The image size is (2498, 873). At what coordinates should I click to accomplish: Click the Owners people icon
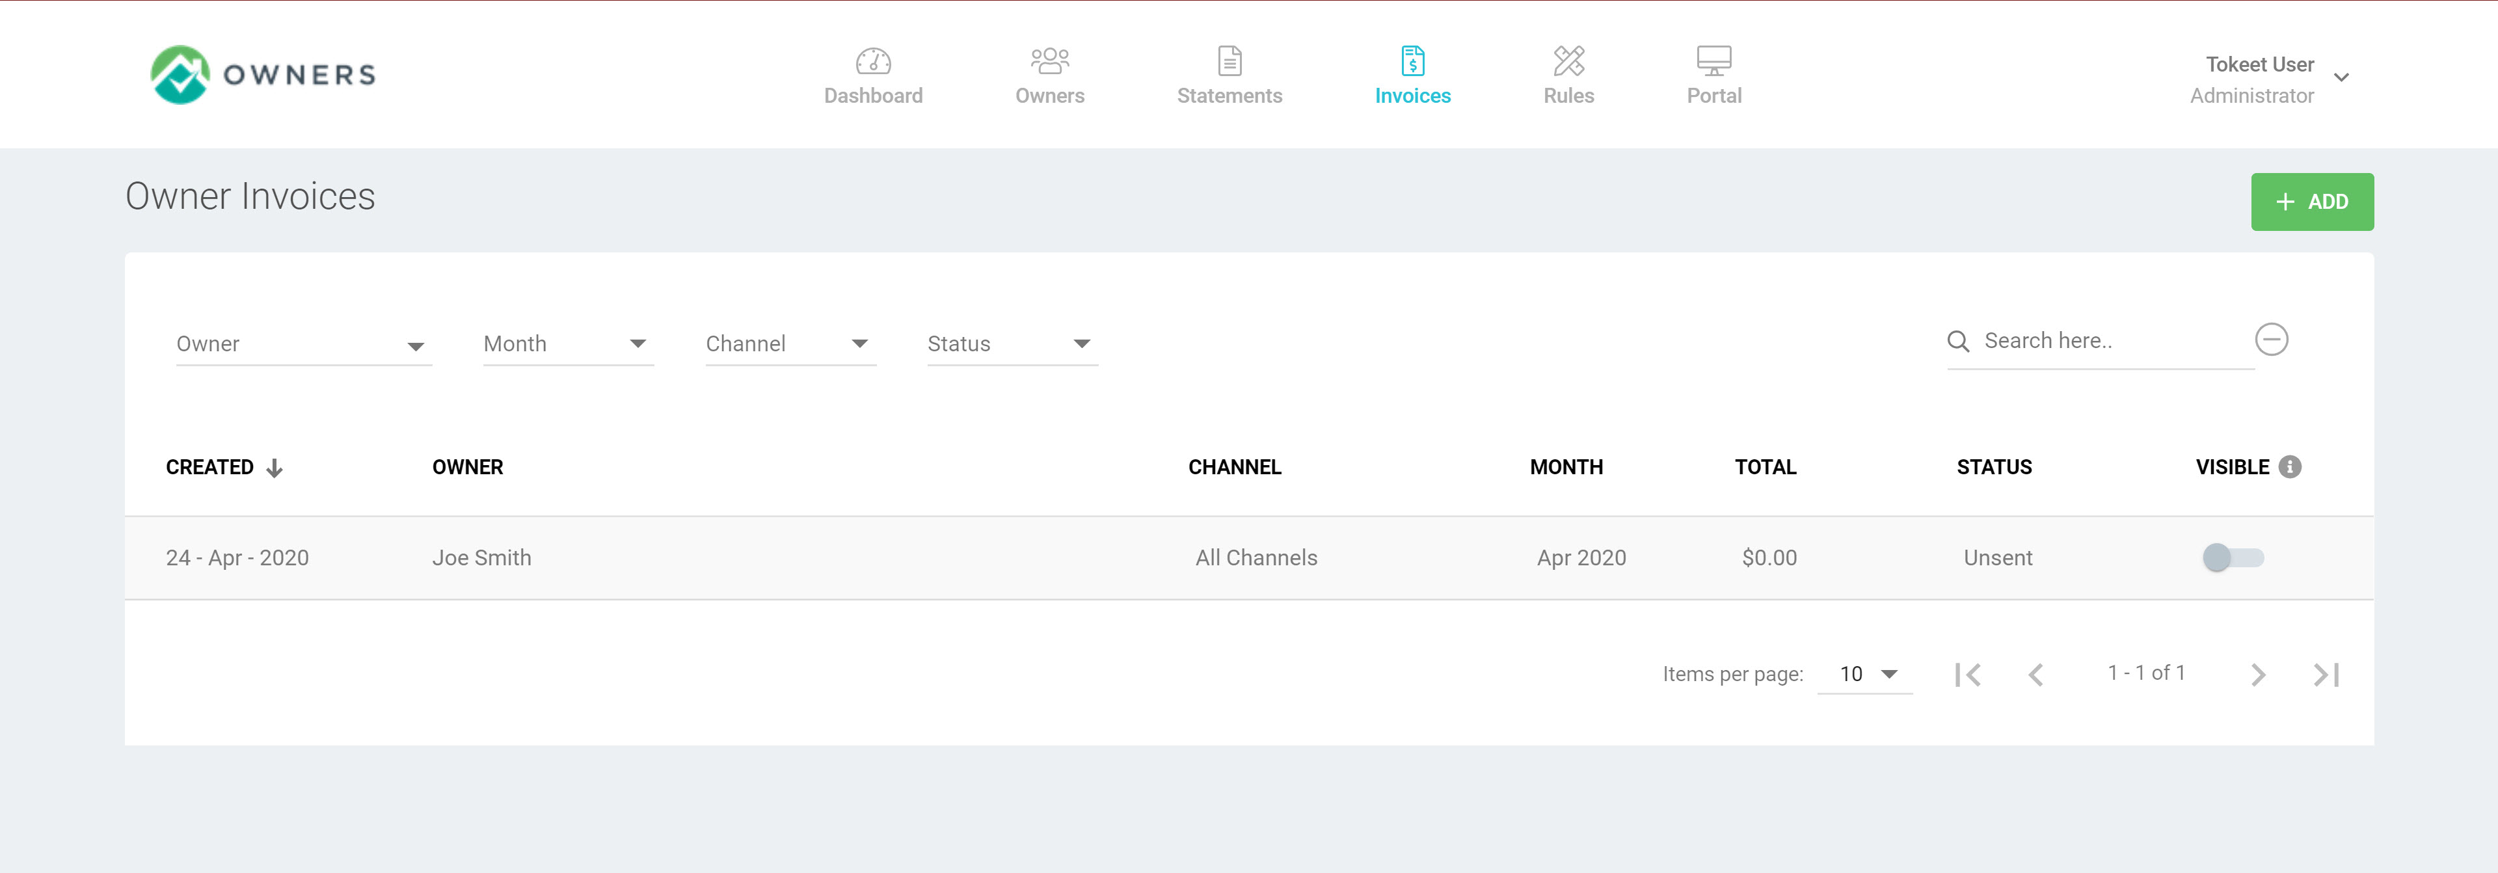(x=1049, y=61)
